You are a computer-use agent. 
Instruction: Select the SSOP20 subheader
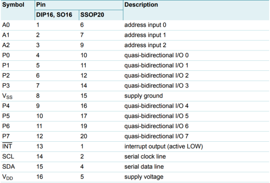(92, 15)
